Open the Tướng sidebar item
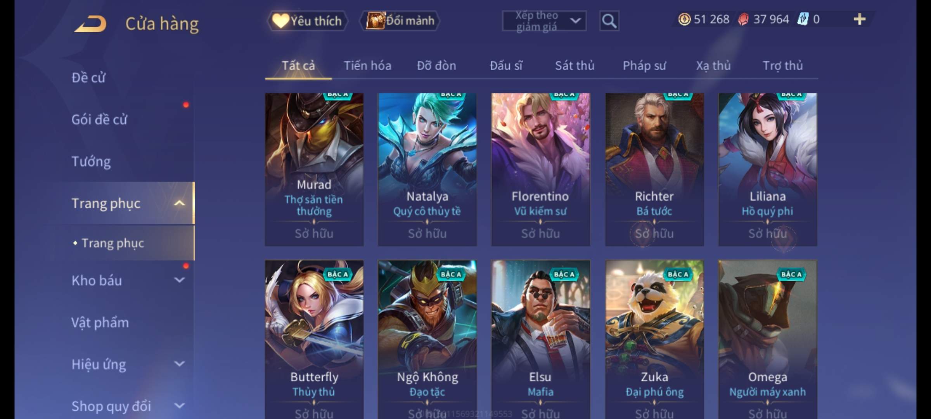 [x=91, y=161]
